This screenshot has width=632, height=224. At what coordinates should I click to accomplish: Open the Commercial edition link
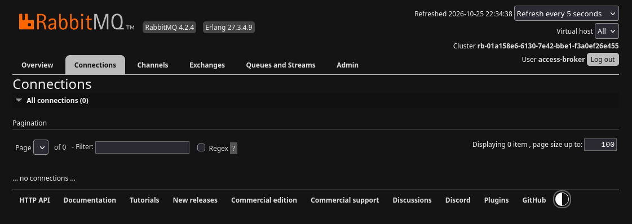click(x=264, y=200)
